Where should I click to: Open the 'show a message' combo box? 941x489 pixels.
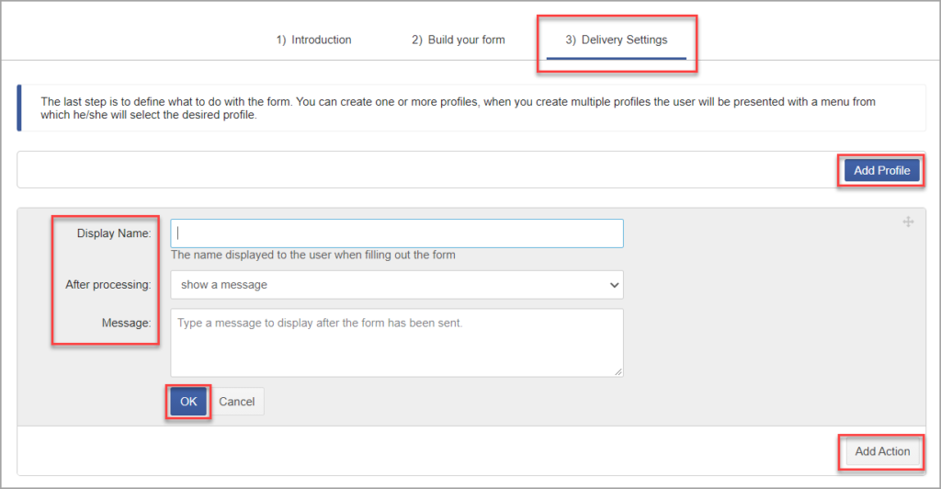click(x=397, y=285)
